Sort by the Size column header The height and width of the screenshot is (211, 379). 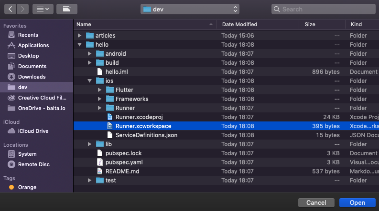pyautogui.click(x=322, y=24)
